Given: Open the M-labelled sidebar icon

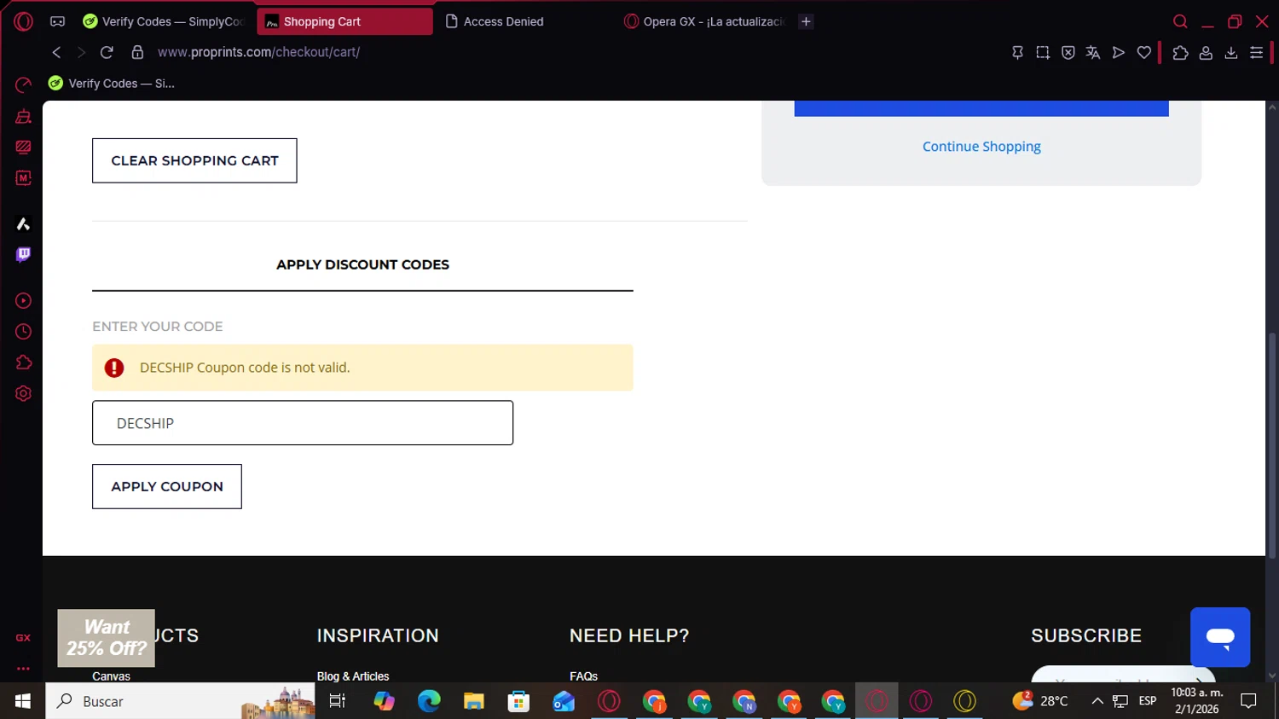Looking at the screenshot, I should pos(23,178).
